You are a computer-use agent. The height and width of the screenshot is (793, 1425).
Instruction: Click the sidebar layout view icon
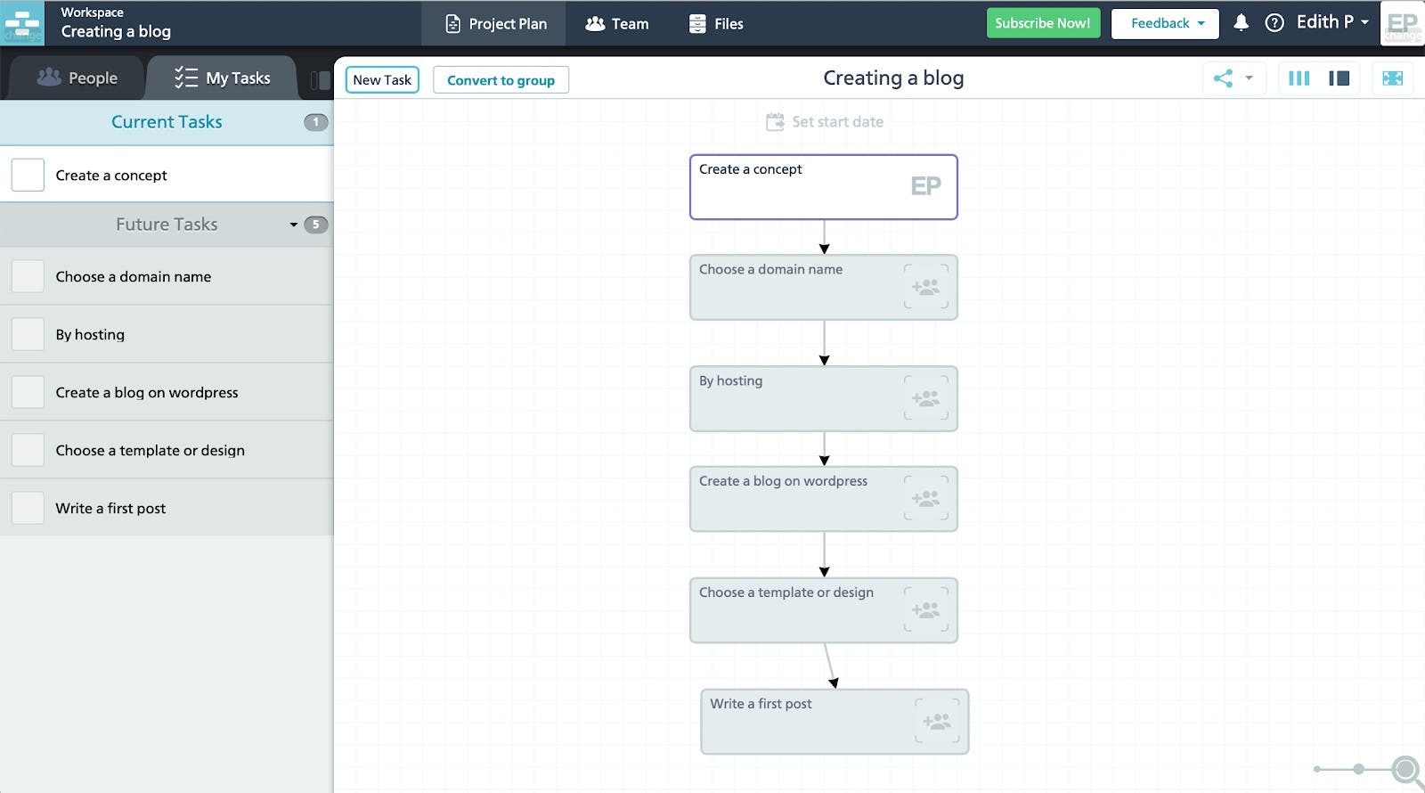(1339, 78)
